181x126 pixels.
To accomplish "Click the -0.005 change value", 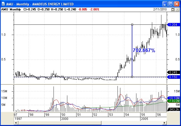I will click(x=83, y=9).
